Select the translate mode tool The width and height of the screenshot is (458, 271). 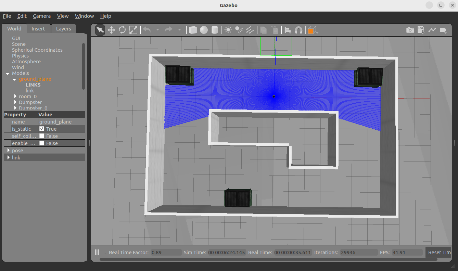111,30
